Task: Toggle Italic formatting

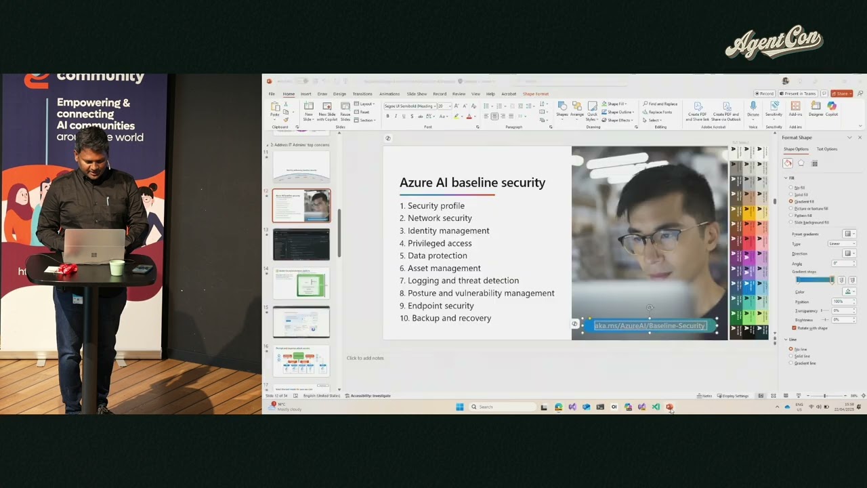Action: 396,117
